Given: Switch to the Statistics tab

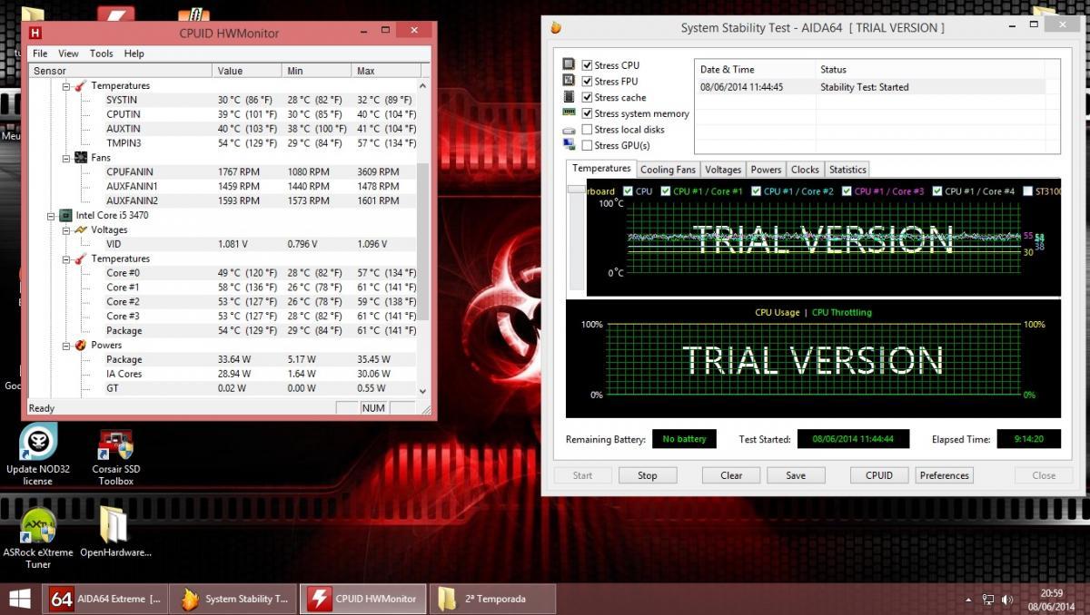Looking at the screenshot, I should coord(847,170).
